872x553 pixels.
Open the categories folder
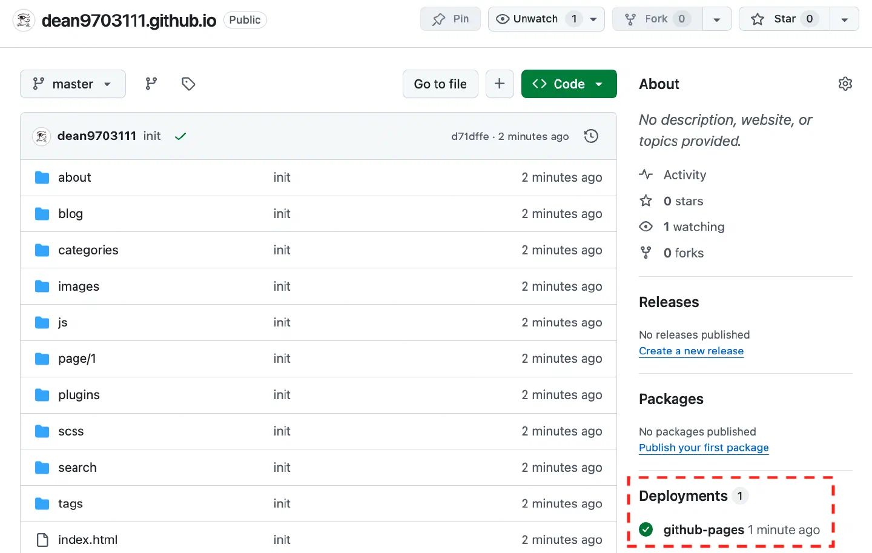coord(88,250)
